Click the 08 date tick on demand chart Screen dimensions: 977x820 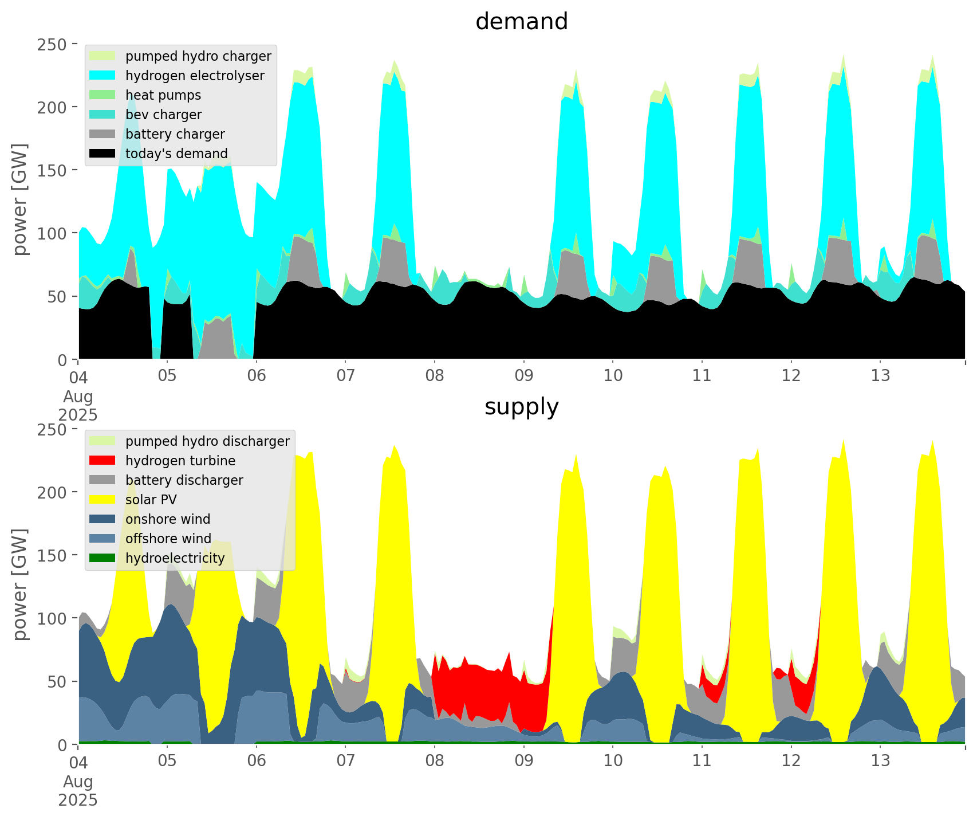435,376
